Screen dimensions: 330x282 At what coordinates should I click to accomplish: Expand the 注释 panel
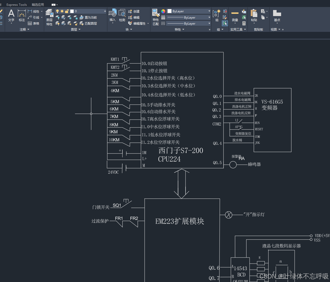(x=25, y=29)
